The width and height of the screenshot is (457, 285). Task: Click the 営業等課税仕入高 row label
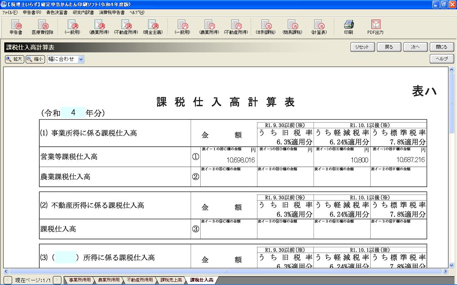(69, 157)
